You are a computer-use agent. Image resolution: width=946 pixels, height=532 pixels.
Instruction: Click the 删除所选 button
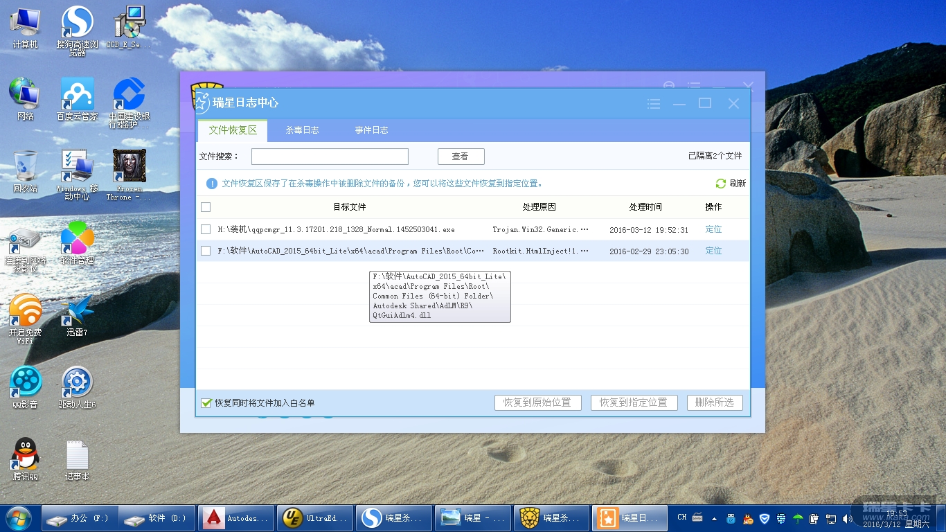point(715,402)
